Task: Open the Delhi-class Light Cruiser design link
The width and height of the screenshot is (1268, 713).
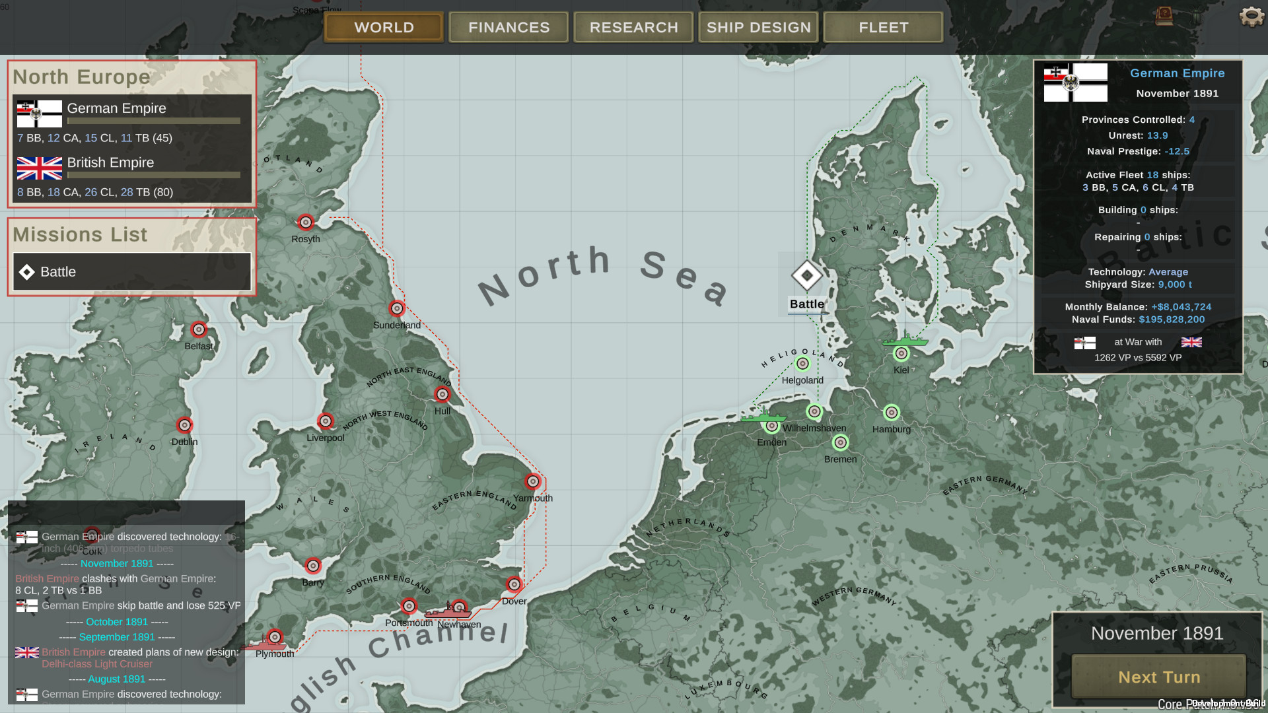Action: click(97, 663)
